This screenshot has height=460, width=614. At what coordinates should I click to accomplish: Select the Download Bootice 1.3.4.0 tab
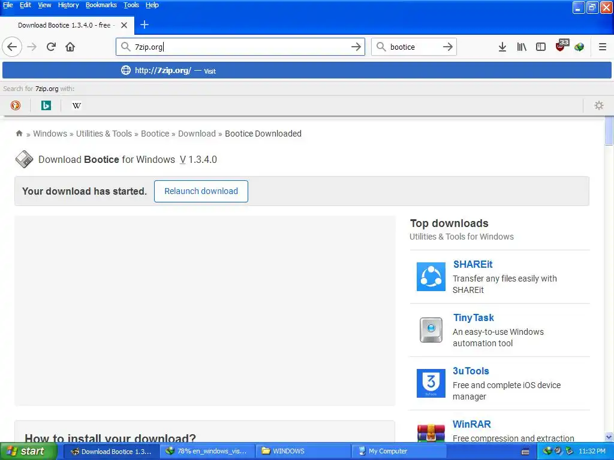tap(67, 25)
